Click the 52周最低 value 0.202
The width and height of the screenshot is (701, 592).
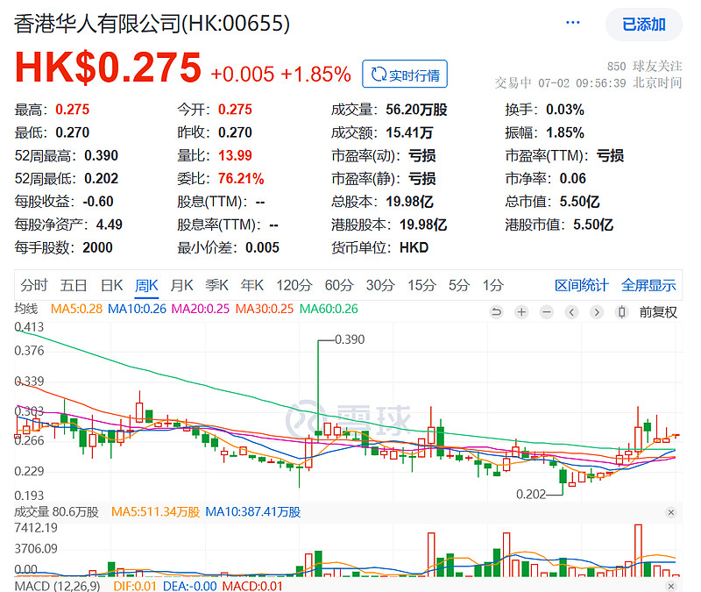click(101, 179)
